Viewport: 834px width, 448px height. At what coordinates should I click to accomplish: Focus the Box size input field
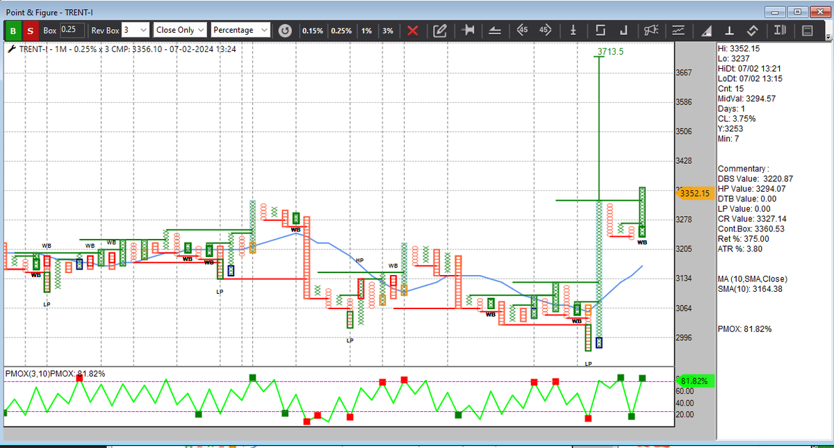click(72, 30)
